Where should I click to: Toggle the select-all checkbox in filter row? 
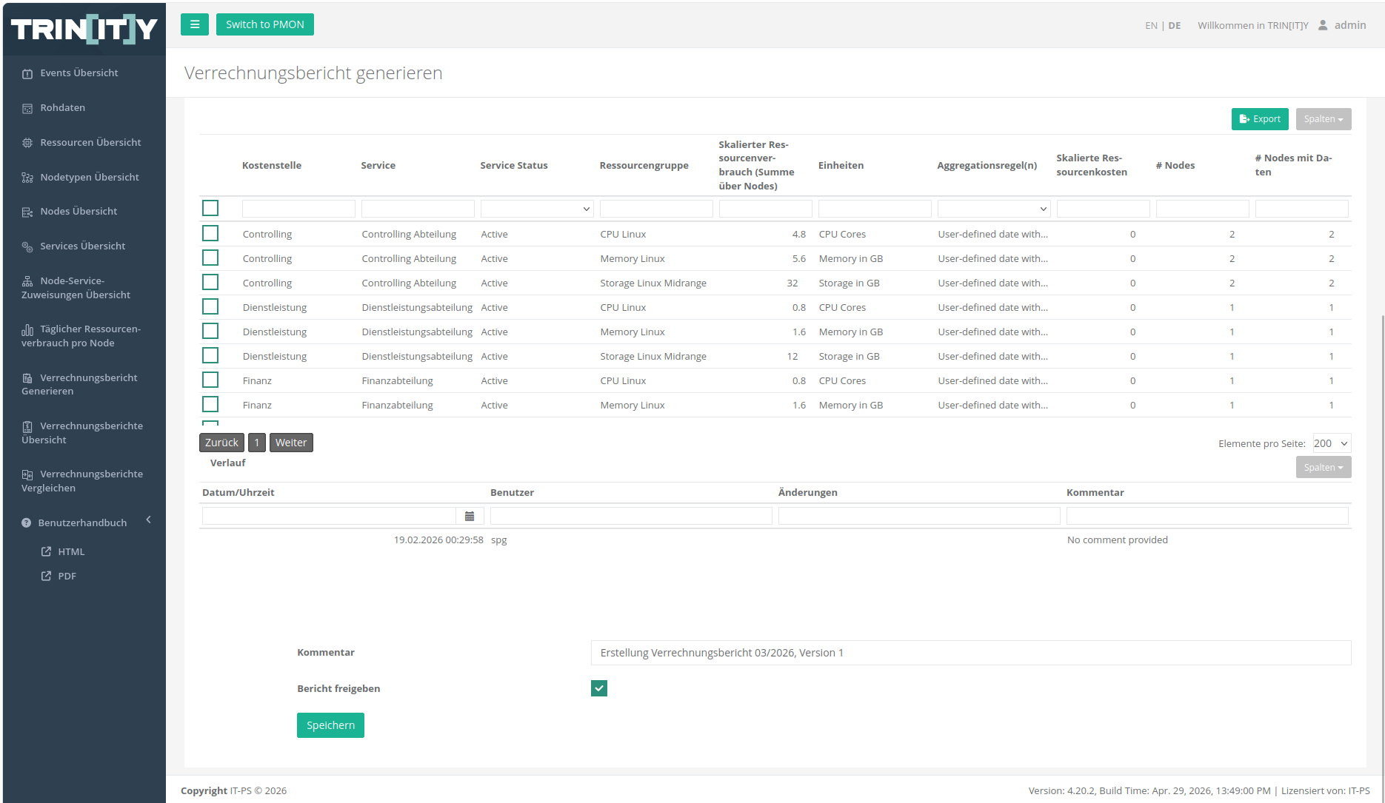[210, 208]
